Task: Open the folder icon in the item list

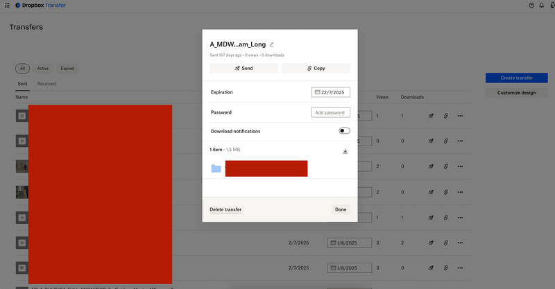Action: [216, 168]
